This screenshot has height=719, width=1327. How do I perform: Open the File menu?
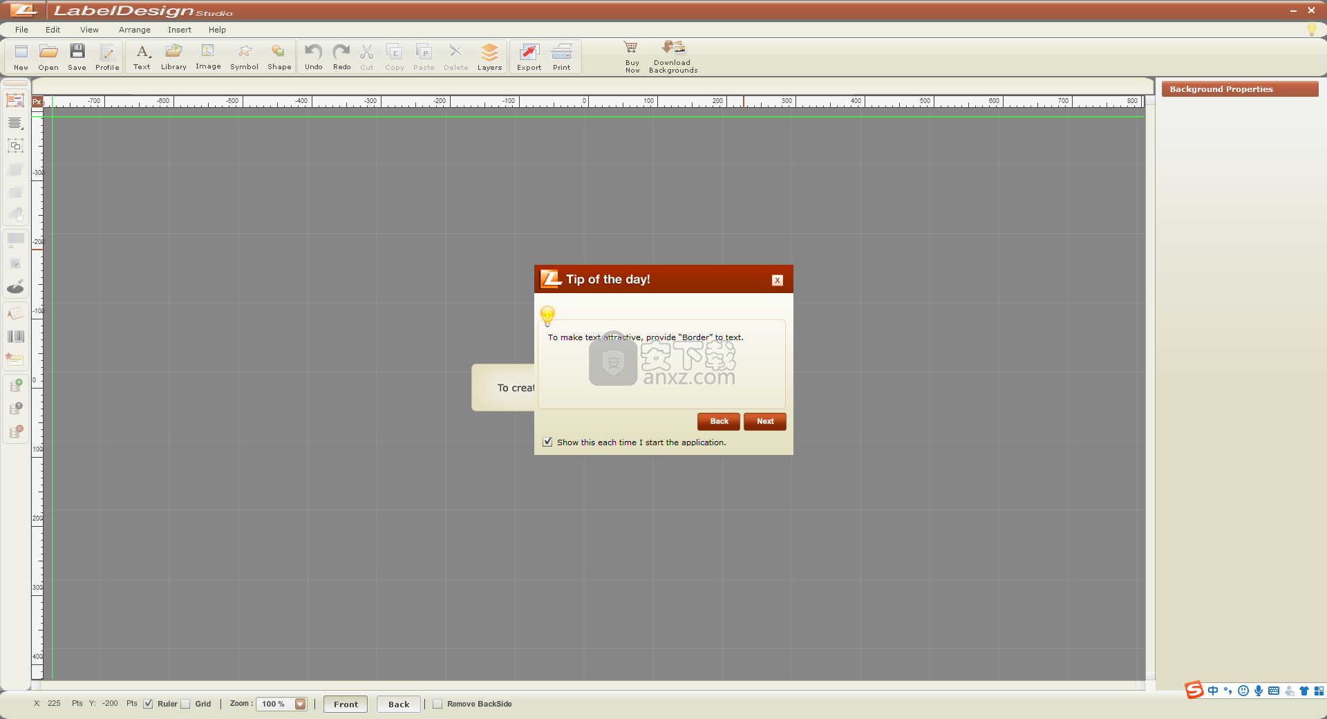[21, 30]
